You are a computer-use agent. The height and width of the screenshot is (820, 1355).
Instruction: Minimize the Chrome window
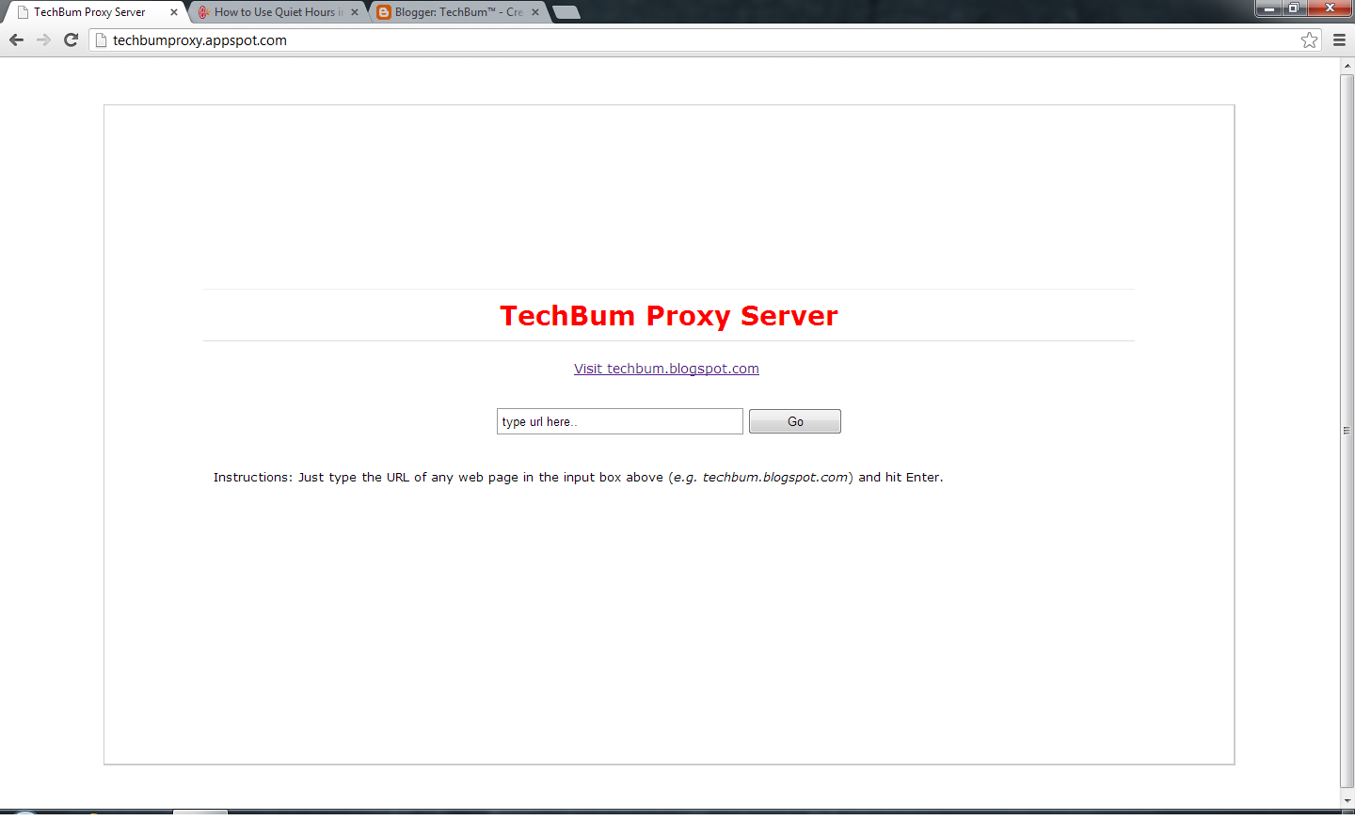pyautogui.click(x=1269, y=8)
